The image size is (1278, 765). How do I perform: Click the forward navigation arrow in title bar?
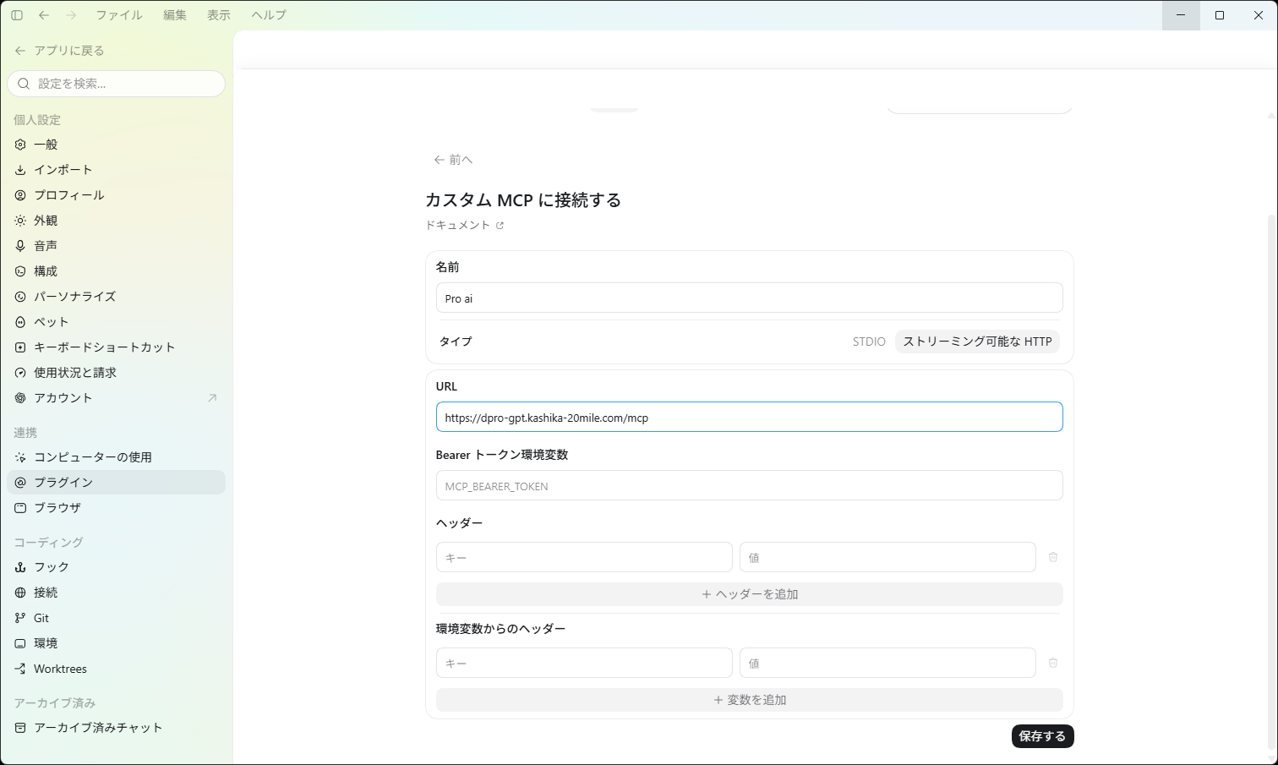[71, 15]
